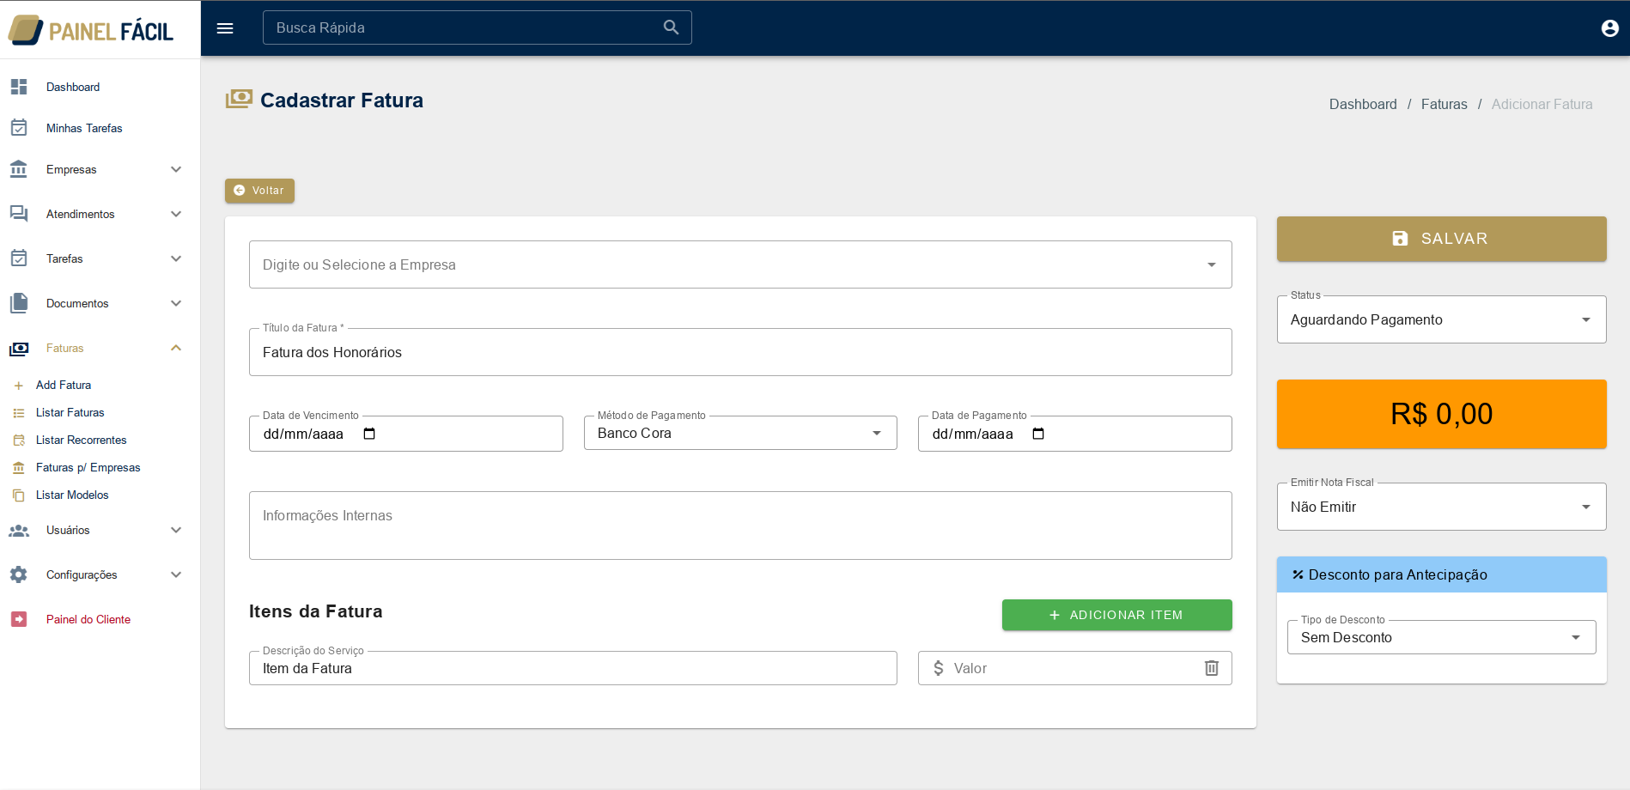Screen dimensions: 1630x790
Task: Expand the Usuários sidebar menu
Action: [x=176, y=530]
